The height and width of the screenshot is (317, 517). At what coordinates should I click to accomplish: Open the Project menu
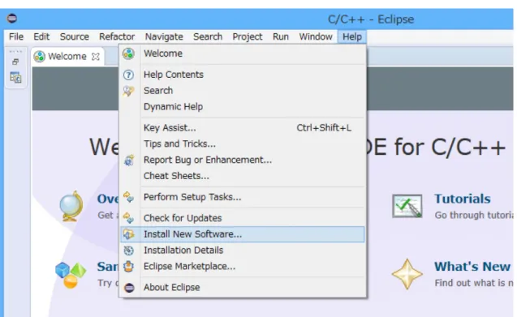pyautogui.click(x=248, y=36)
